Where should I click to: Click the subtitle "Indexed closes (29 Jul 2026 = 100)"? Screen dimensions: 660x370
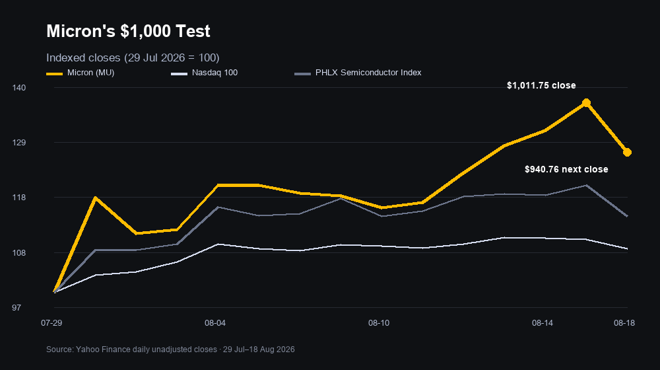tap(133, 57)
